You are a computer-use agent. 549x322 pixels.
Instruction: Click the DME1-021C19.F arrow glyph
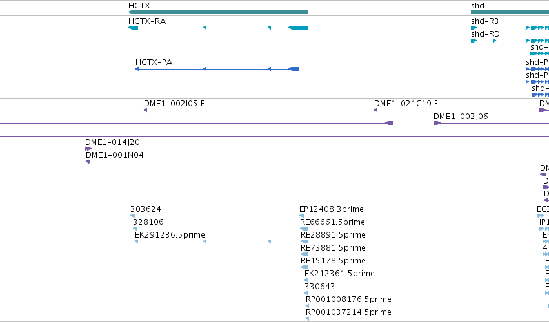pos(375,110)
